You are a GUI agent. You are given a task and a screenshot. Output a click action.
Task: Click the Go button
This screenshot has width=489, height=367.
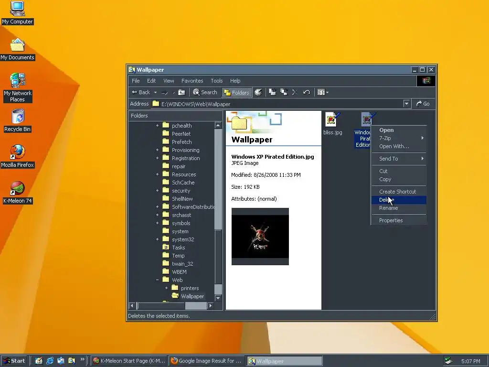pyautogui.click(x=423, y=104)
